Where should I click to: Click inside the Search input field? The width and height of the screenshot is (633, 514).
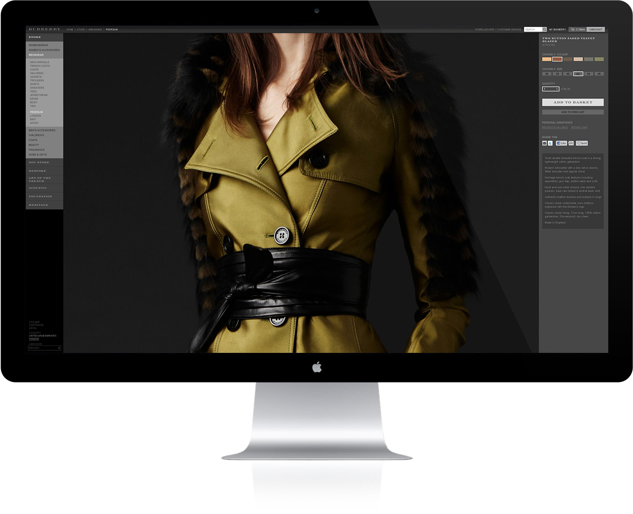click(533, 30)
